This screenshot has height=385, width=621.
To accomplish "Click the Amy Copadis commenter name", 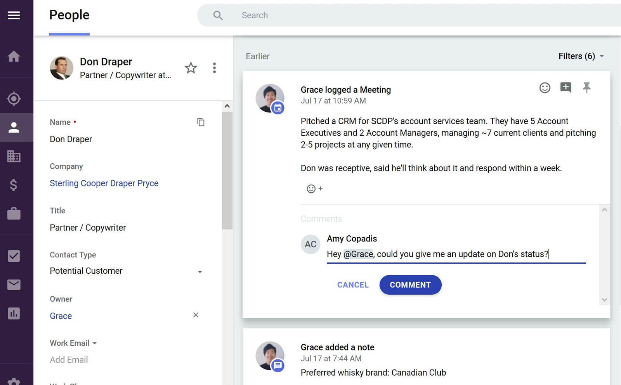I will coord(352,239).
